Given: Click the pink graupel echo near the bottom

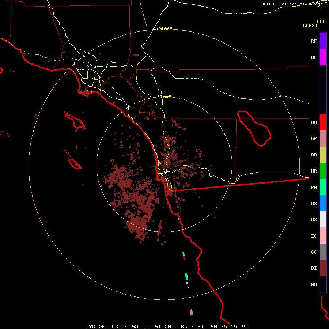Looking at the screenshot, I should pyautogui.click(x=191, y=312).
